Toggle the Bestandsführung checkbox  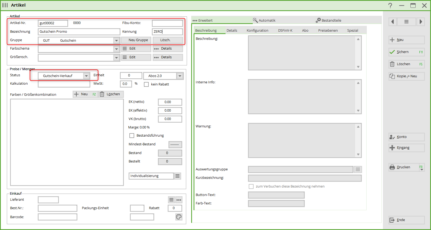point(132,136)
